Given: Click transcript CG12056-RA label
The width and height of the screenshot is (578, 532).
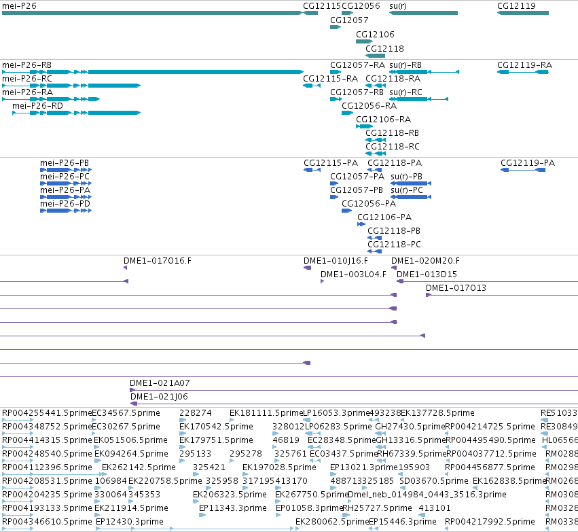Looking at the screenshot, I should [369, 106].
